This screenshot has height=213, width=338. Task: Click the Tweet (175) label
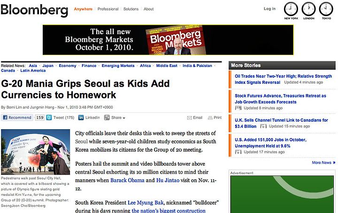pyautogui.click(x=64, y=118)
